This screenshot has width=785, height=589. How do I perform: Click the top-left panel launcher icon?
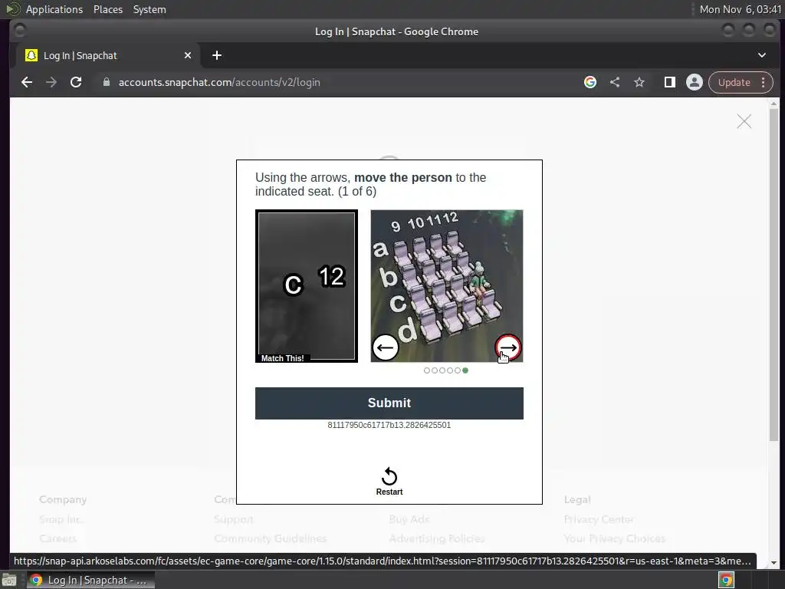tap(13, 9)
